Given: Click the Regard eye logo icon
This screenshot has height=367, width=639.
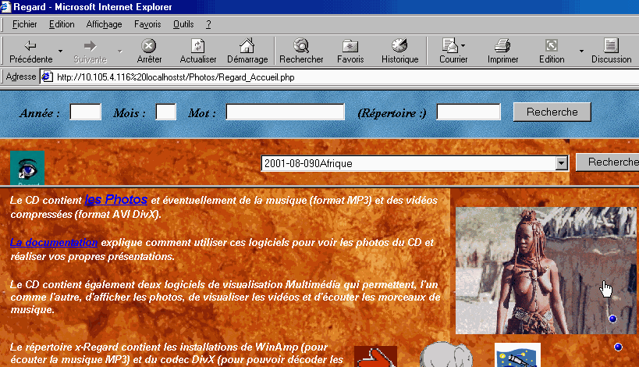Looking at the screenshot, I should (27, 168).
